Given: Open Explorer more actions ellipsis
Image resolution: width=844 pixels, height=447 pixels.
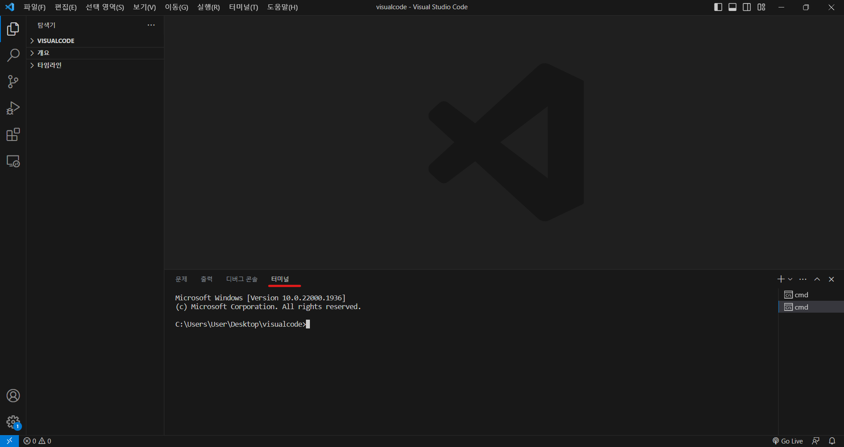Looking at the screenshot, I should click(151, 25).
